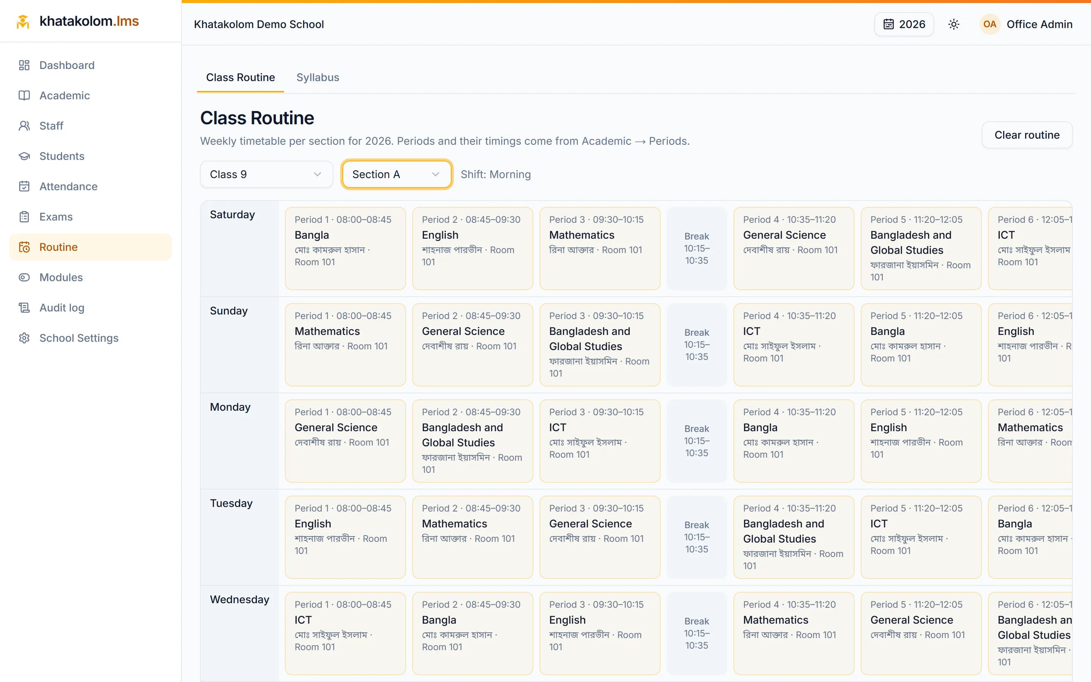Viewport: 1091px width, 682px height.
Task: Select Saturday Period 1 Bangla card
Action: [x=345, y=249]
